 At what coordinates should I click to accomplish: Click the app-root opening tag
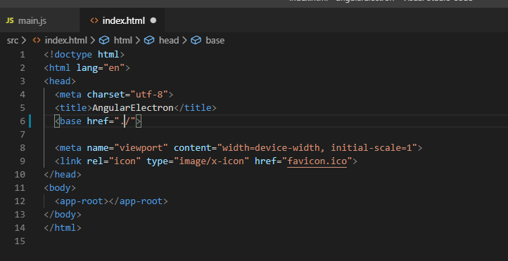pyautogui.click(x=82, y=201)
